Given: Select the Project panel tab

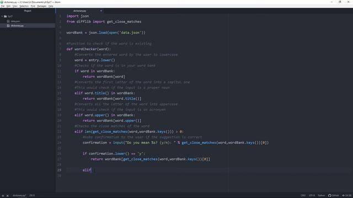Looking at the screenshot, I should coord(28,11).
